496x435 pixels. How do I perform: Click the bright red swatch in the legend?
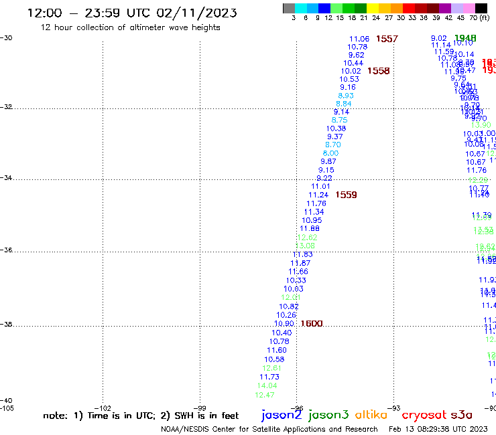(409, 9)
